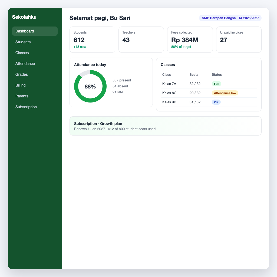Click the Seats column header
The height and width of the screenshot is (277, 277).
pos(194,75)
